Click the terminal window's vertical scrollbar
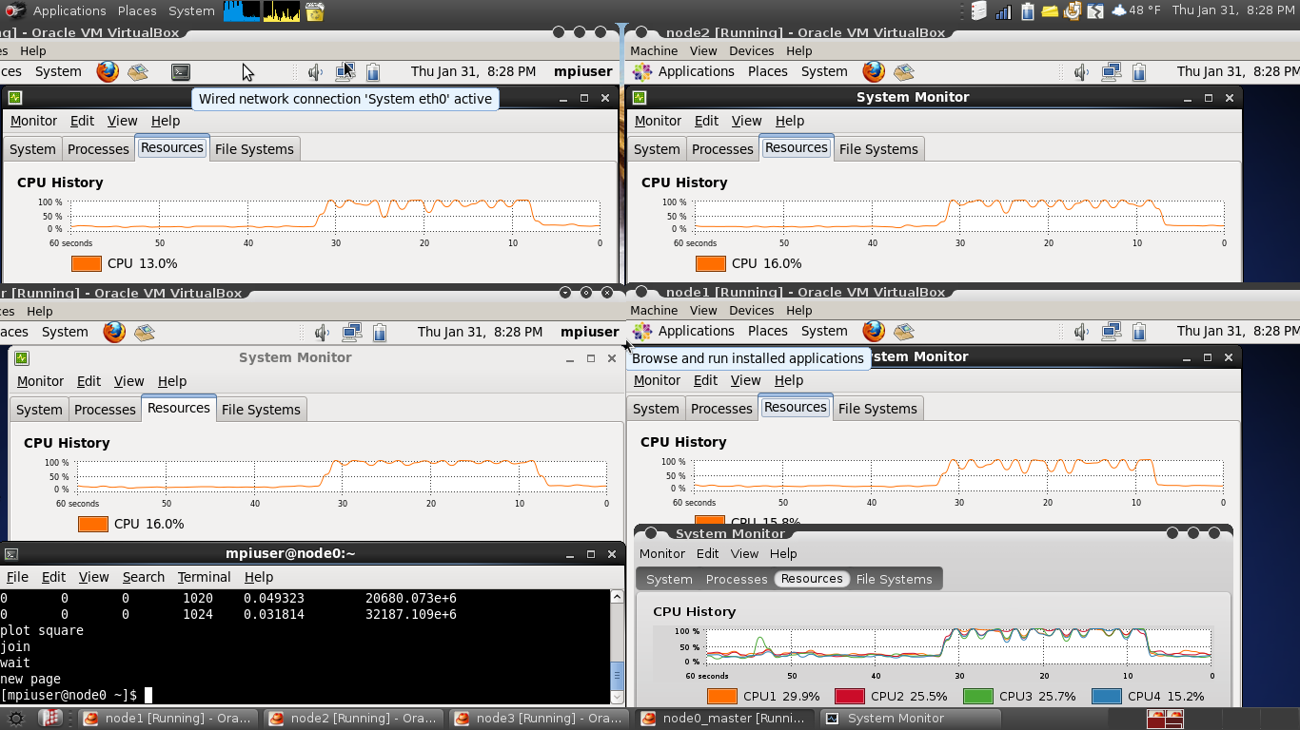1300x730 pixels. [x=617, y=646]
